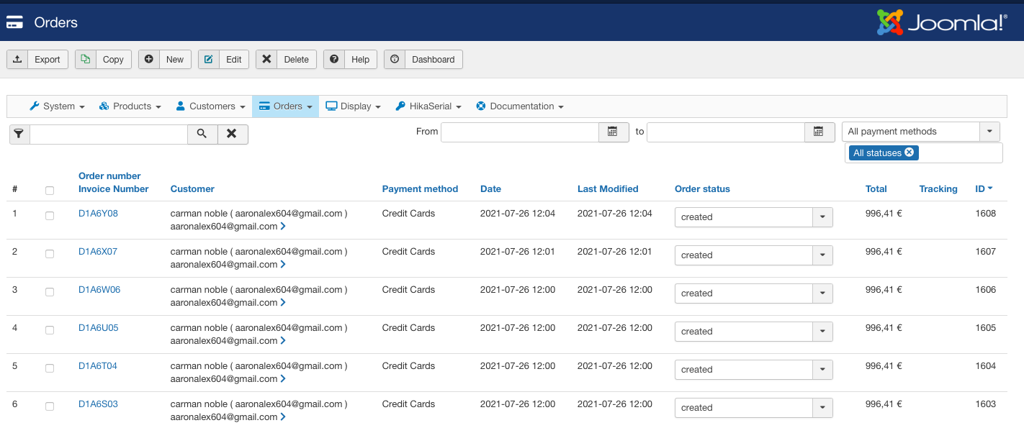This screenshot has height=428, width=1024.
Task: Open customer chevron for order D1A6S03
Action: pos(283,416)
